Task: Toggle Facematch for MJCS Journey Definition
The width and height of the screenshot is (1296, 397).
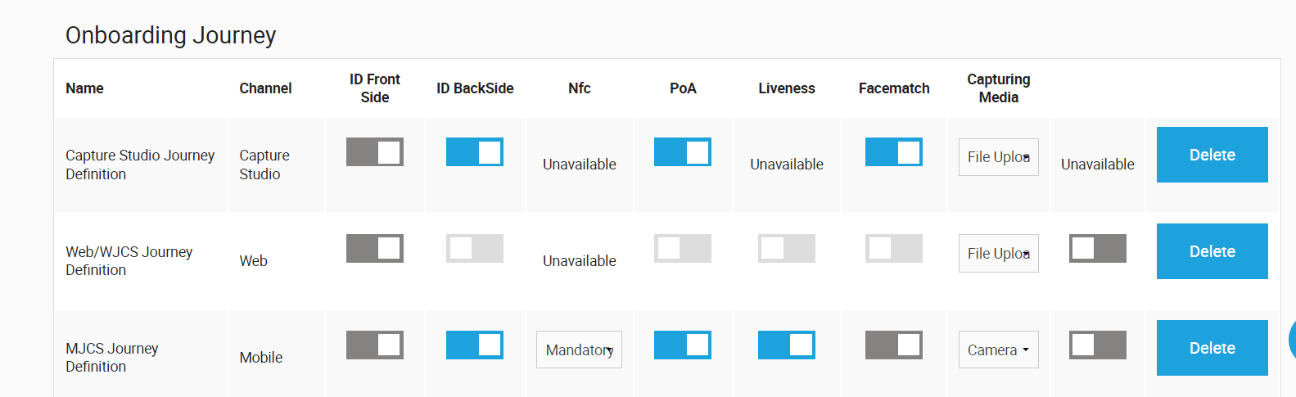Action: point(894,345)
